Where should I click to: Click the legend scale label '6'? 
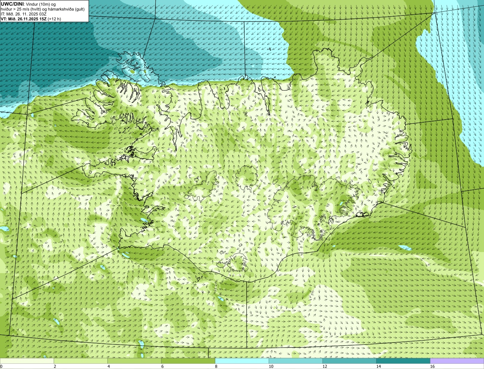point(163,366)
